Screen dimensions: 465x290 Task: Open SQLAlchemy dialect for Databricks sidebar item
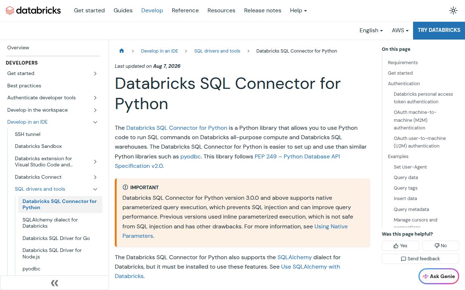50,223
